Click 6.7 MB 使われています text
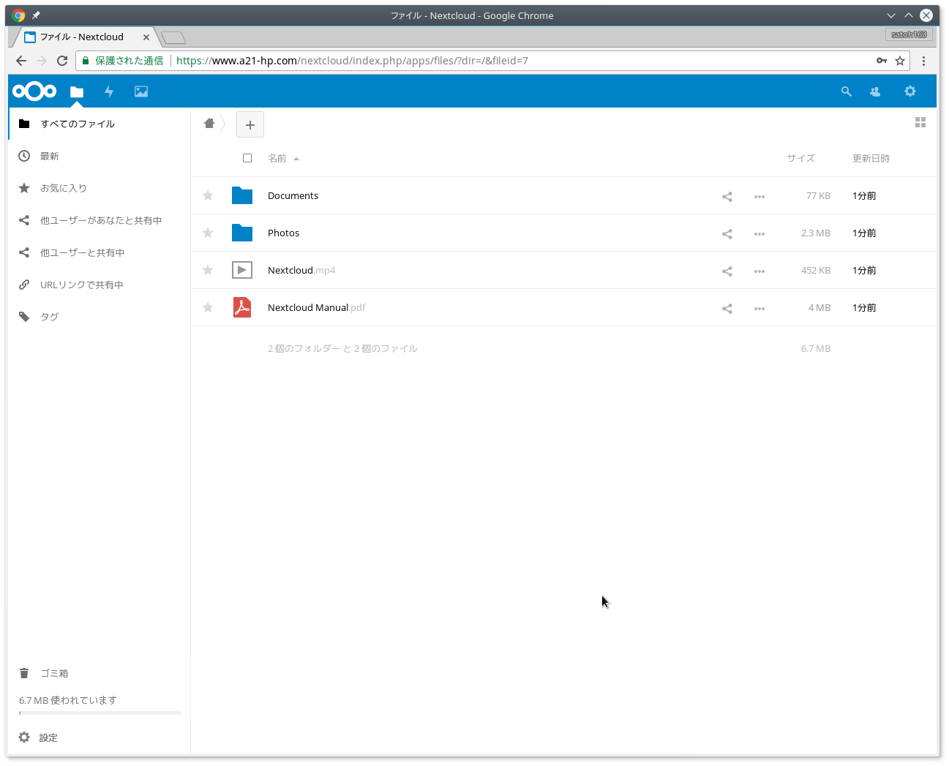 click(68, 700)
